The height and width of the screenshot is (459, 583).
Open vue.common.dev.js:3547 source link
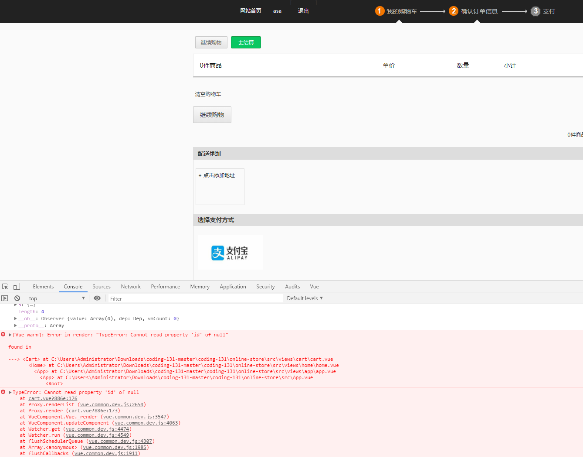(x=135, y=417)
